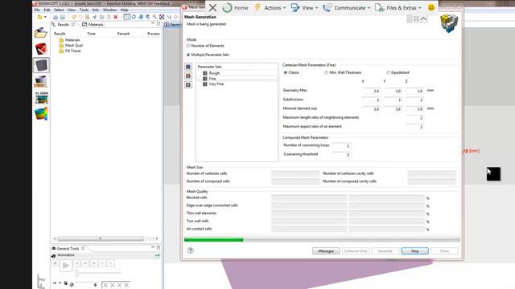515x289 pixels.
Task: Click bottom parameter set button icon
Action: tap(188, 85)
